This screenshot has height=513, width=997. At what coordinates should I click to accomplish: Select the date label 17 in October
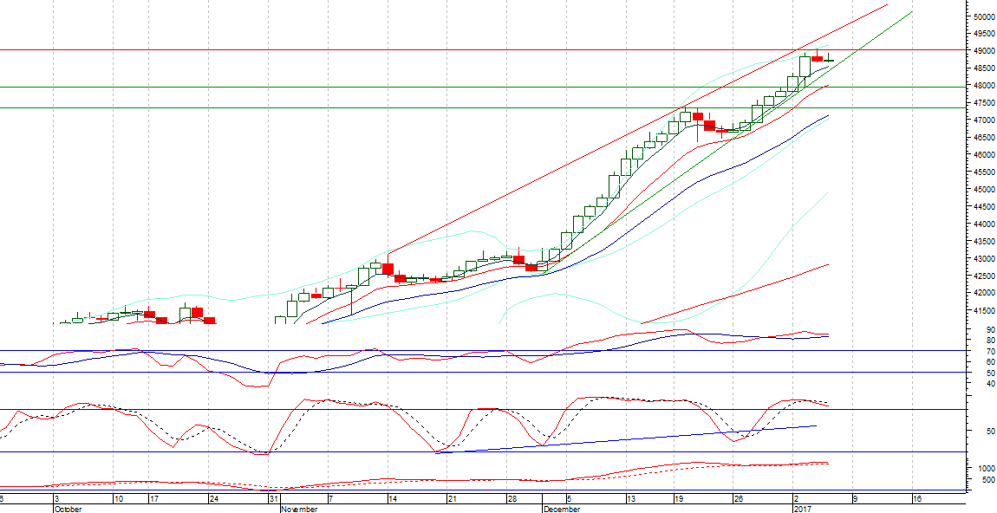[154, 499]
